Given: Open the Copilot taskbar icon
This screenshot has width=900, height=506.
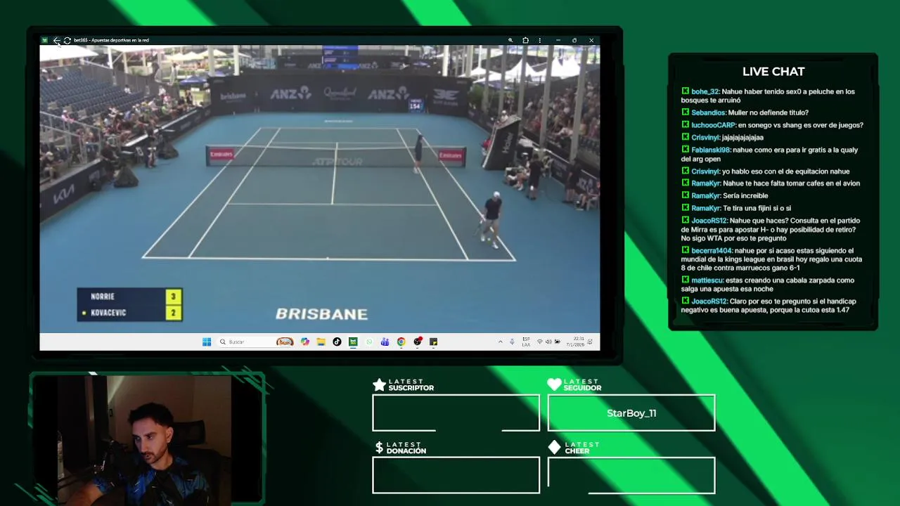Looking at the screenshot, I should pyautogui.click(x=304, y=342).
